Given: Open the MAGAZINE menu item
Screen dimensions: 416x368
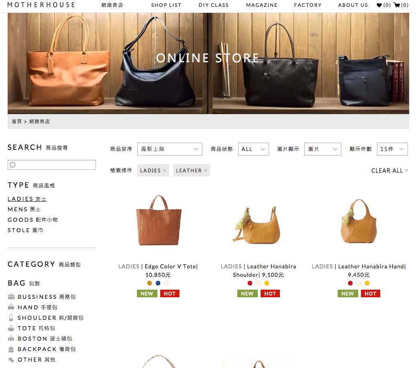Looking at the screenshot, I should click(261, 5).
